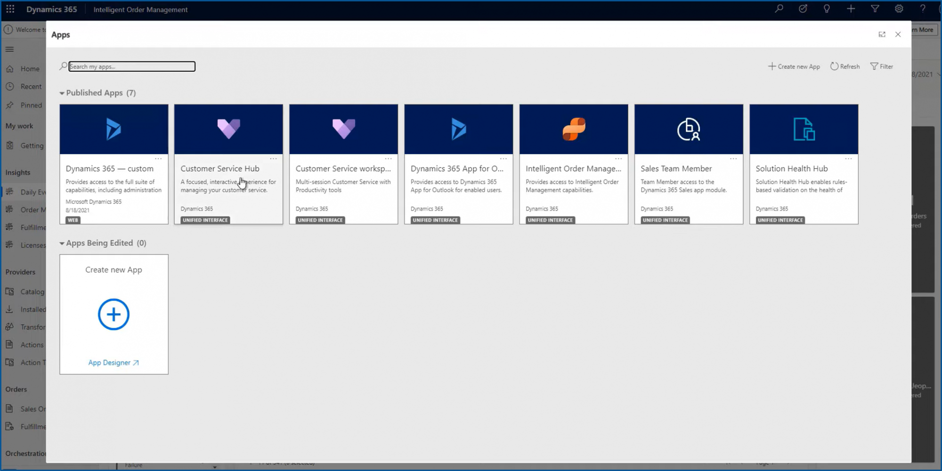This screenshot has width=942, height=471.
Task: Click the search magnifier in top bar
Action: 779,9
